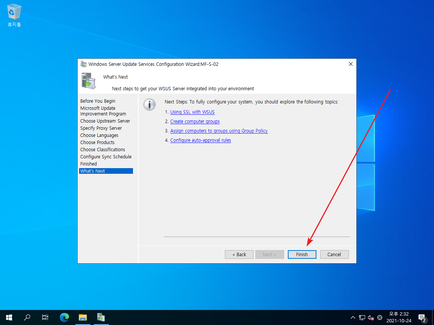Select Choose Classifications step
Screen dimensions: 434x325
click(103, 149)
